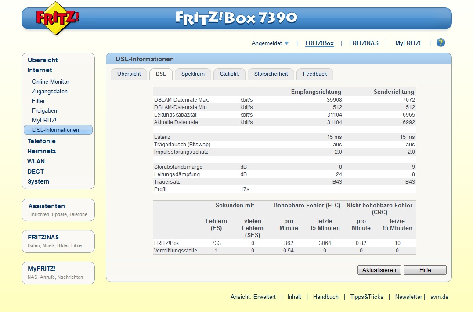Open the Störsicherheit tab
The width and height of the screenshot is (473, 312).
(x=271, y=74)
